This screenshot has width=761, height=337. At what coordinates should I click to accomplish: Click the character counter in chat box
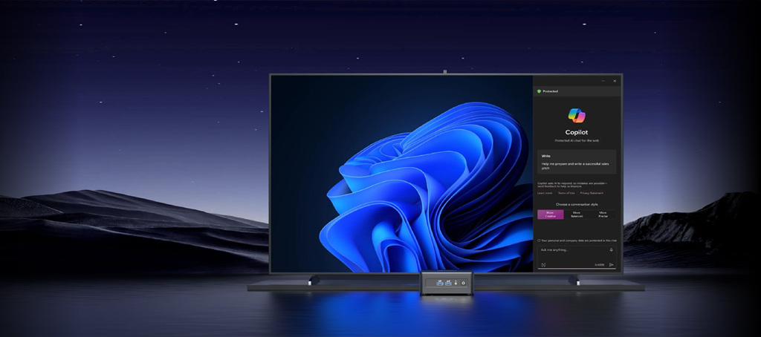[x=599, y=264]
